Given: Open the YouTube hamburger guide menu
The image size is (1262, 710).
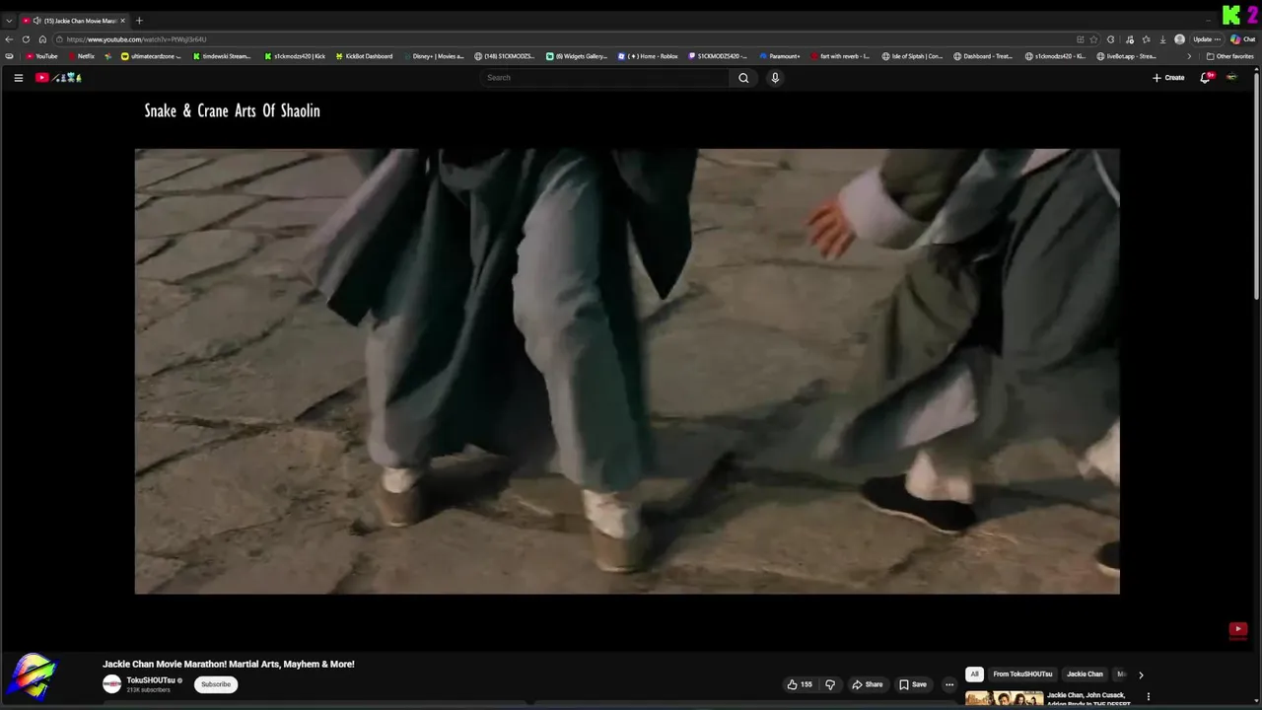Looking at the screenshot, I should click(x=18, y=78).
